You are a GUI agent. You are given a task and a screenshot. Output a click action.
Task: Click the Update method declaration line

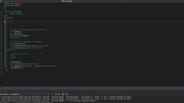(32, 66)
